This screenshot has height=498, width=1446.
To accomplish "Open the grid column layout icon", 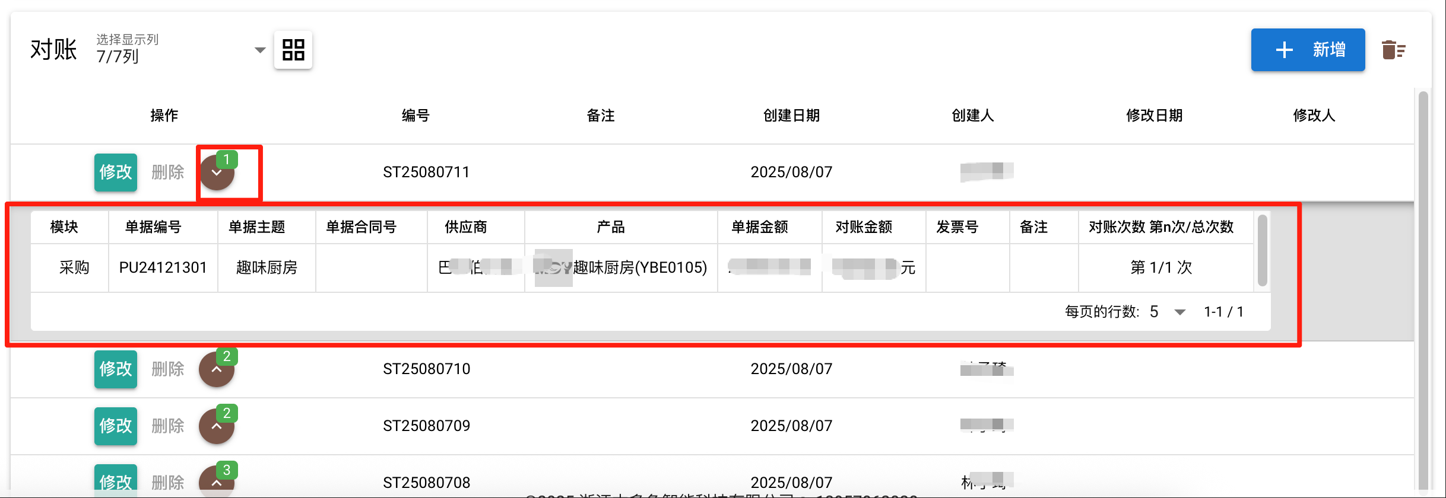I will coord(293,50).
